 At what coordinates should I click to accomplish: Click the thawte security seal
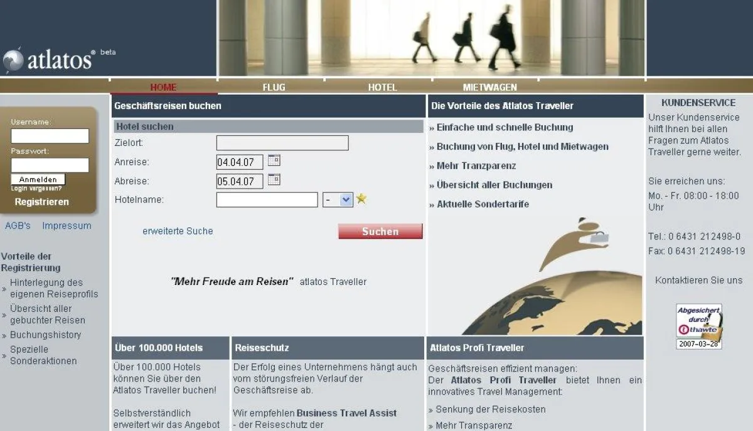pyautogui.click(x=698, y=326)
